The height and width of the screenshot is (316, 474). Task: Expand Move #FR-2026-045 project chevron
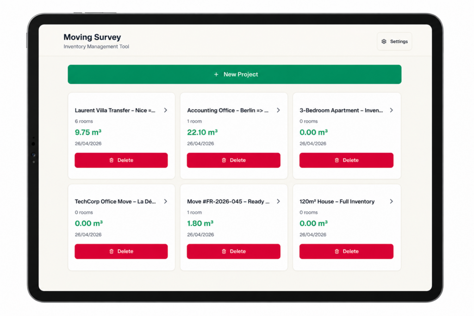click(x=278, y=202)
